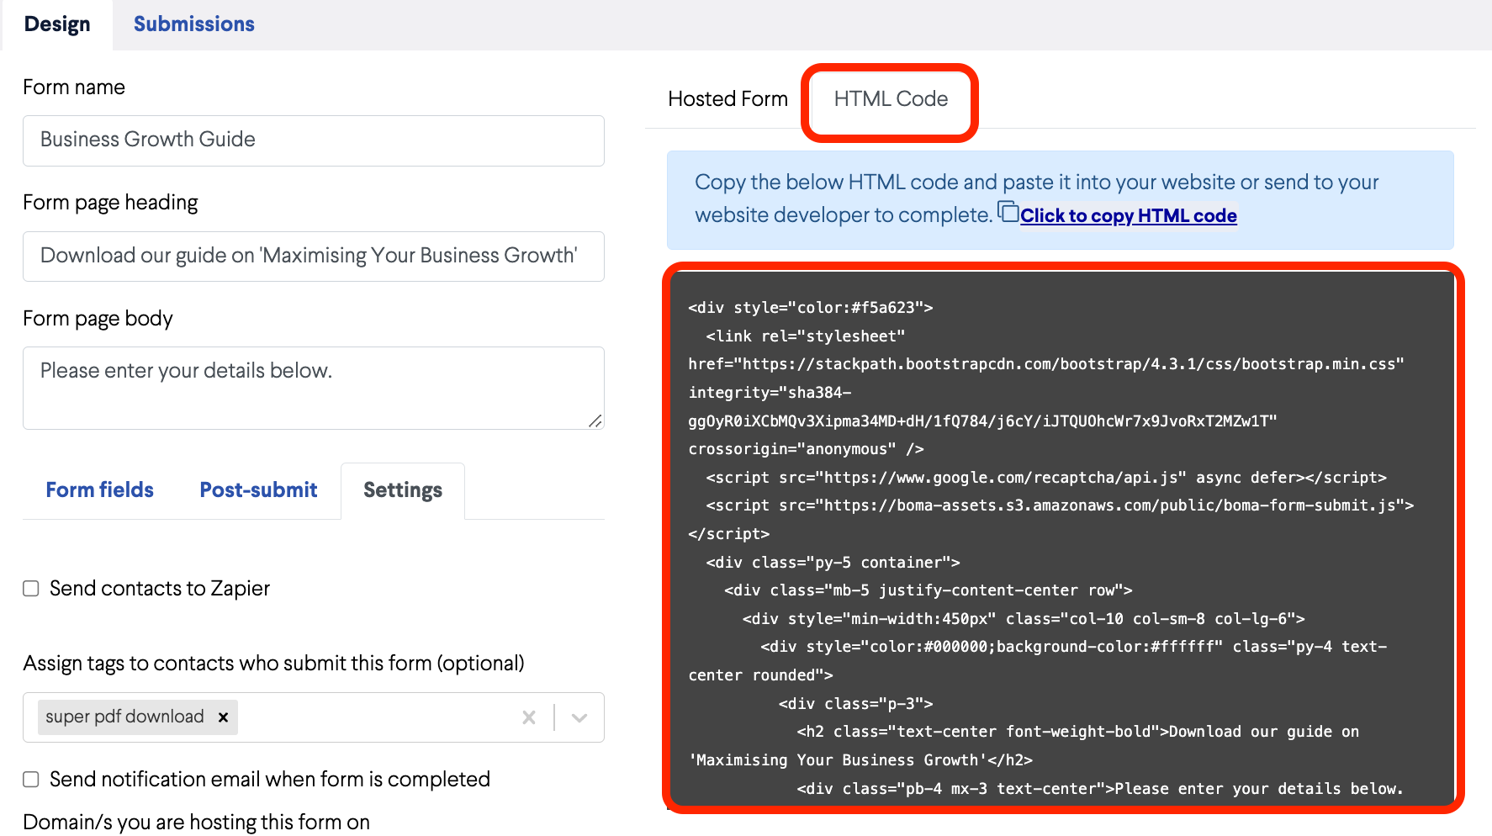Image resolution: width=1492 pixels, height=836 pixels.
Task: Click the 'Form page body' label
Action: [98, 319]
